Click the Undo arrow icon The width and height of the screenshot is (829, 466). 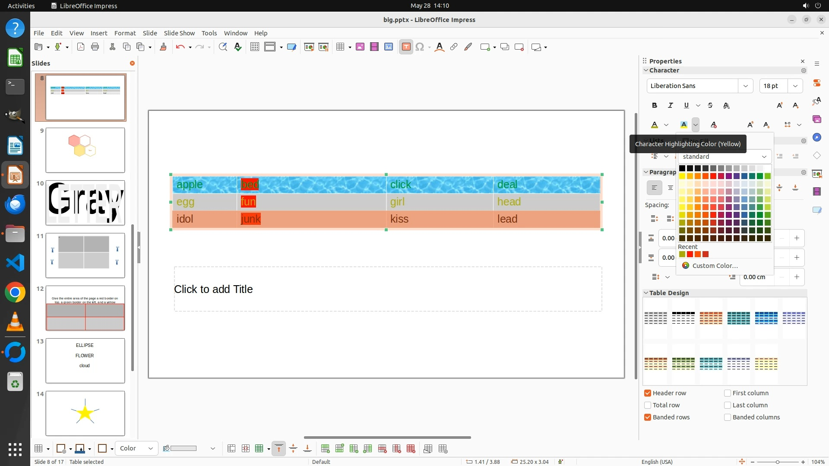(x=180, y=47)
